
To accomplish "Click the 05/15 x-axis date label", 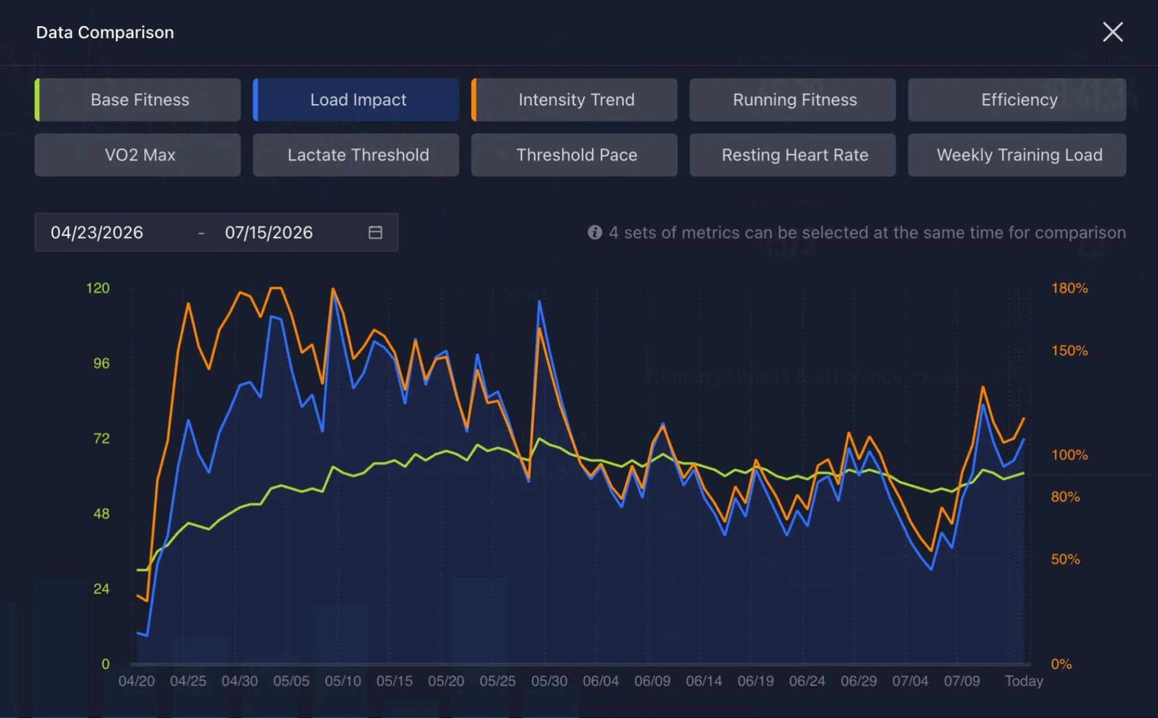I will 394,681.
